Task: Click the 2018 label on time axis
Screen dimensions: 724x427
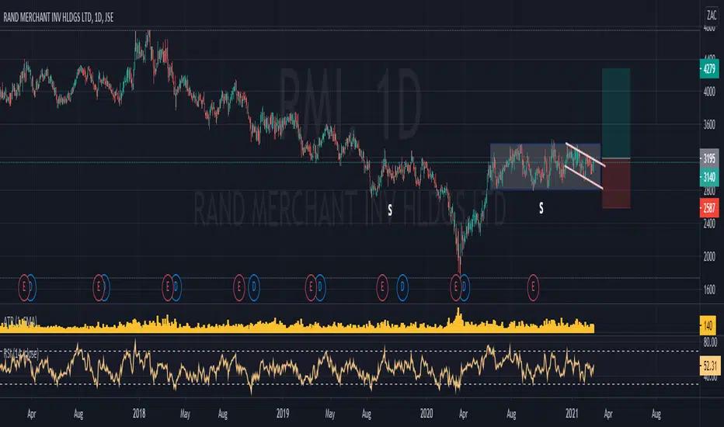Action: click(139, 414)
